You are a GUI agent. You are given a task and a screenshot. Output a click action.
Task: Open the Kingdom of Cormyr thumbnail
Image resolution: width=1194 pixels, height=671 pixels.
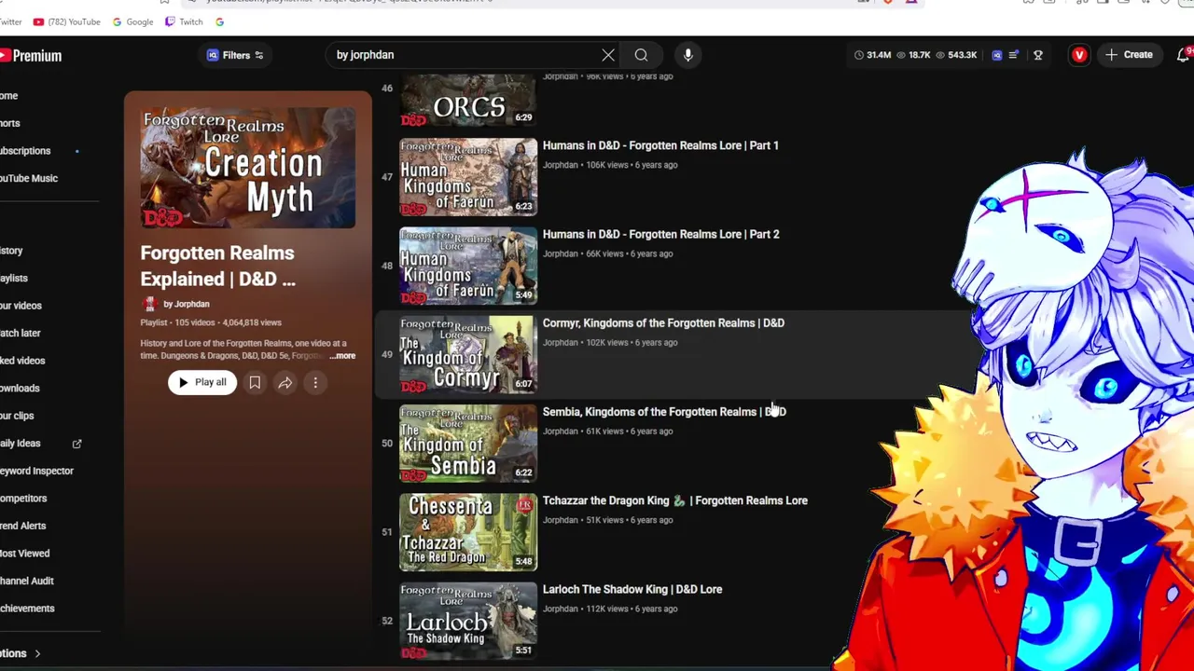[468, 355]
